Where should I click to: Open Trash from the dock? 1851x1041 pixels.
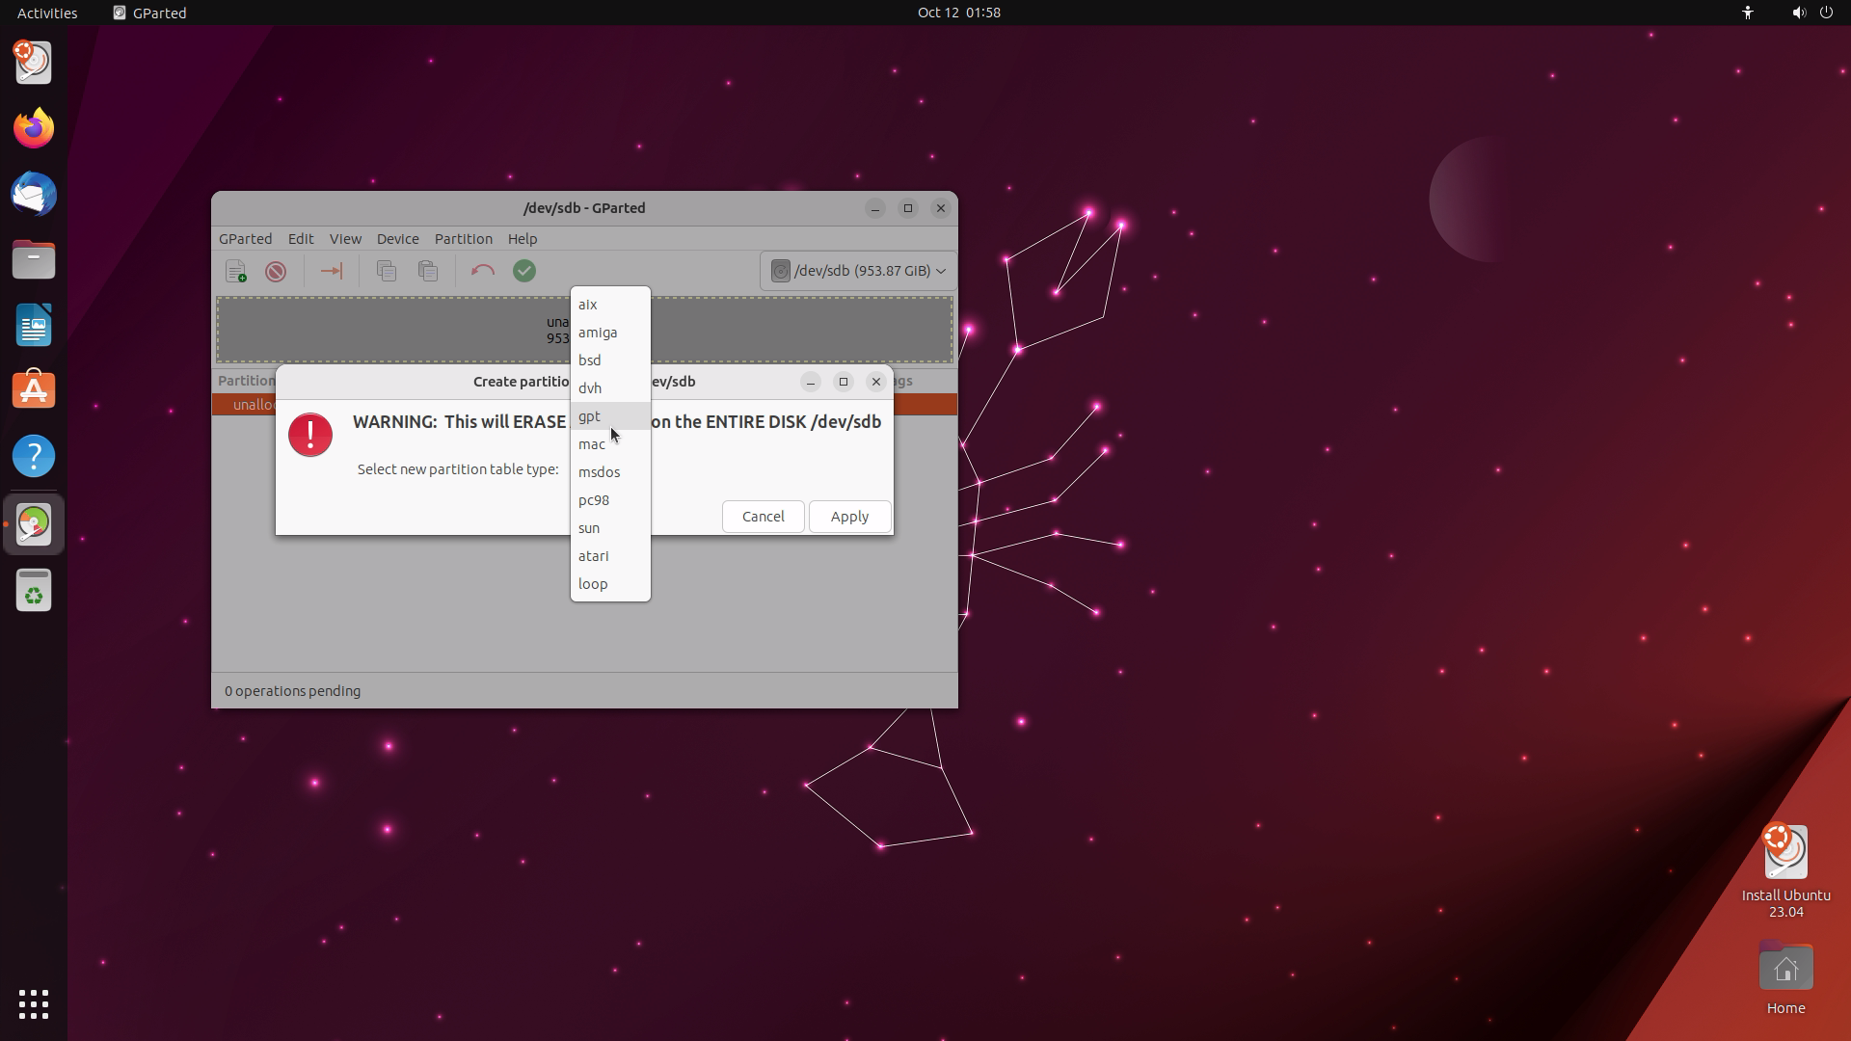pyautogui.click(x=34, y=590)
